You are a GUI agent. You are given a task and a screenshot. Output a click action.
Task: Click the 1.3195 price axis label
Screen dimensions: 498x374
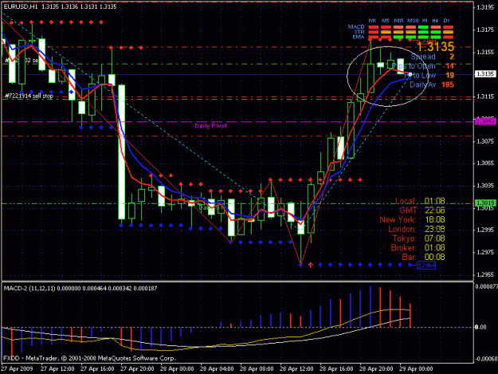[485, 7]
